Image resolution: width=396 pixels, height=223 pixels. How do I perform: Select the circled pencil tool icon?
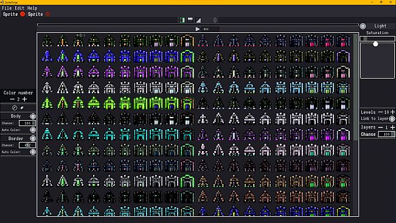[x=15, y=108]
